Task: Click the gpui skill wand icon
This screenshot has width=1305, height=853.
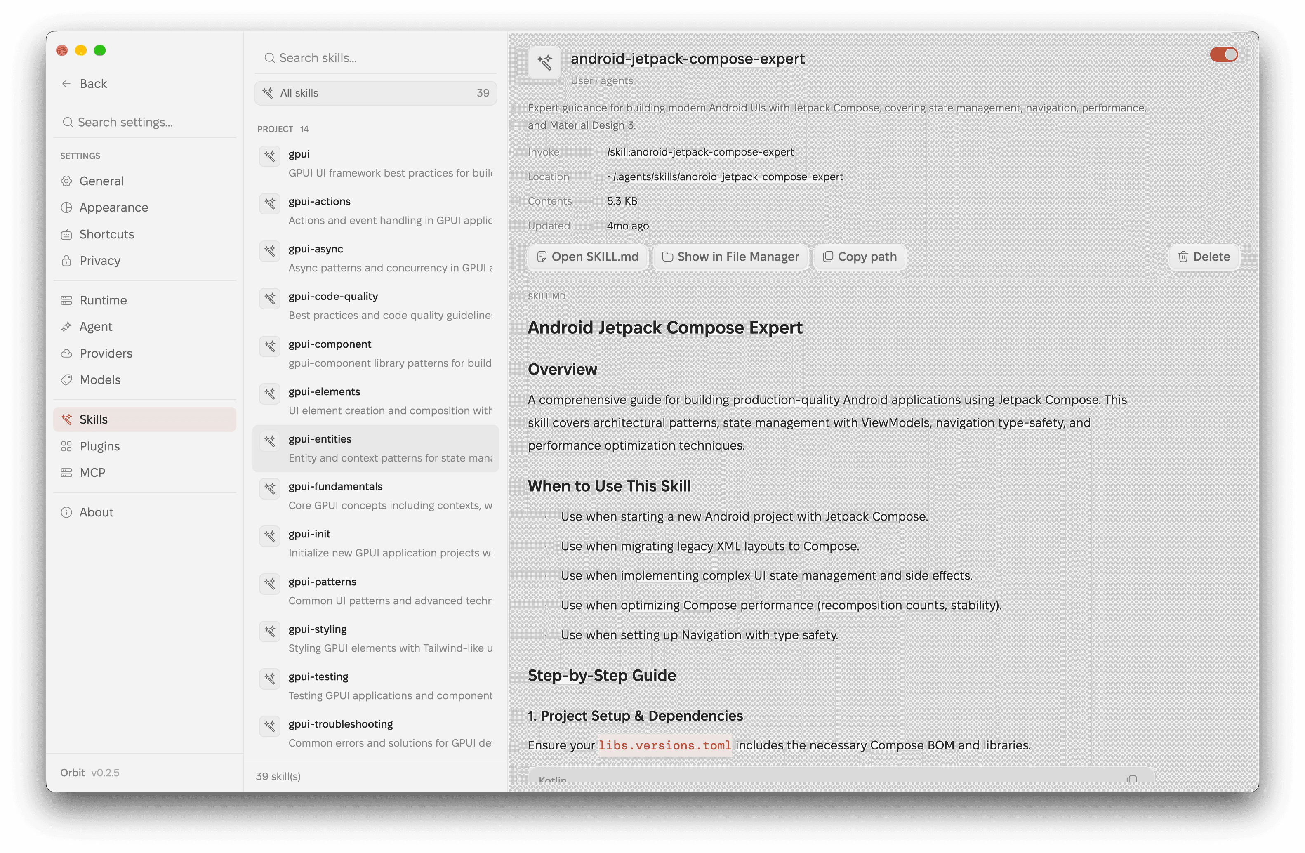Action: (x=270, y=156)
